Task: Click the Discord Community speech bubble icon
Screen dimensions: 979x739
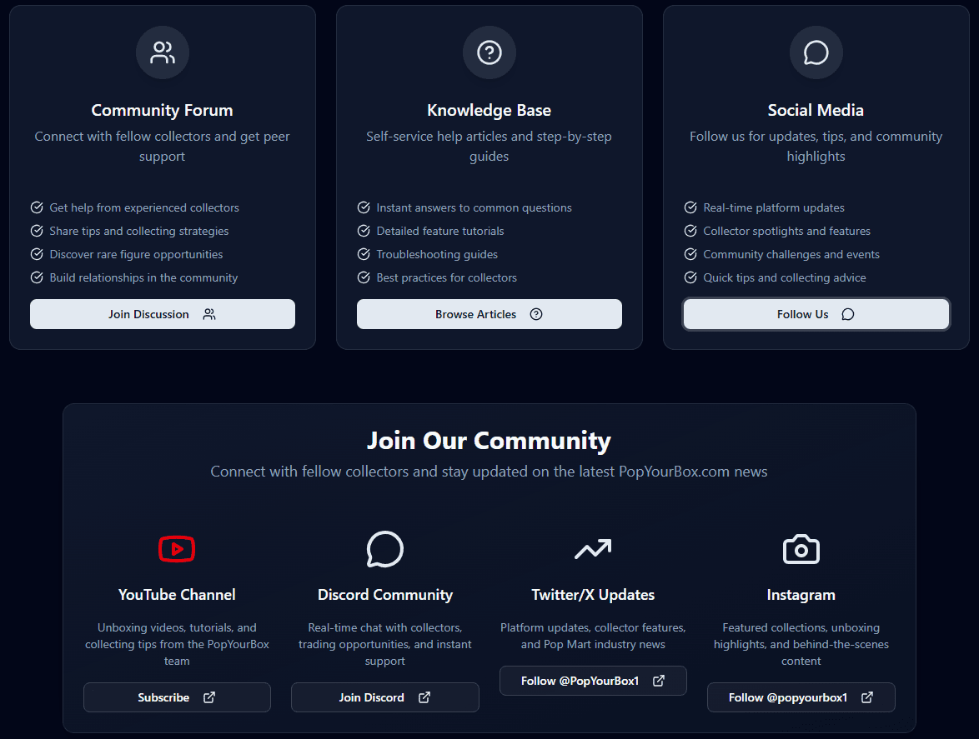Action: (x=384, y=549)
